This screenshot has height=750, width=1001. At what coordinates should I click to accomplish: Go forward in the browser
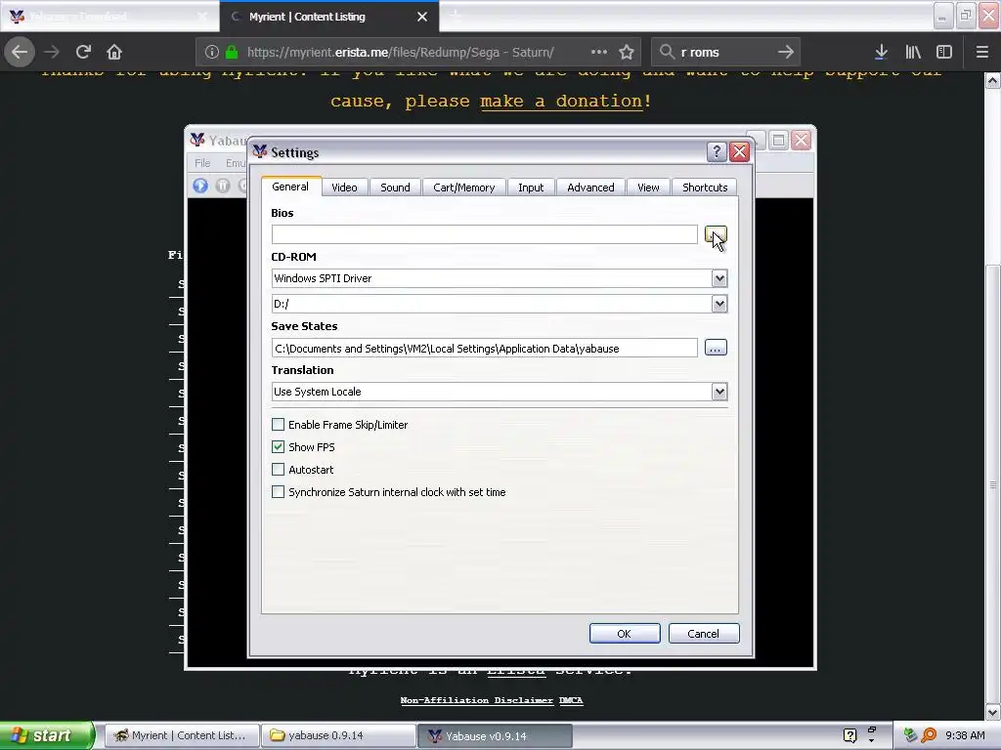(x=52, y=52)
